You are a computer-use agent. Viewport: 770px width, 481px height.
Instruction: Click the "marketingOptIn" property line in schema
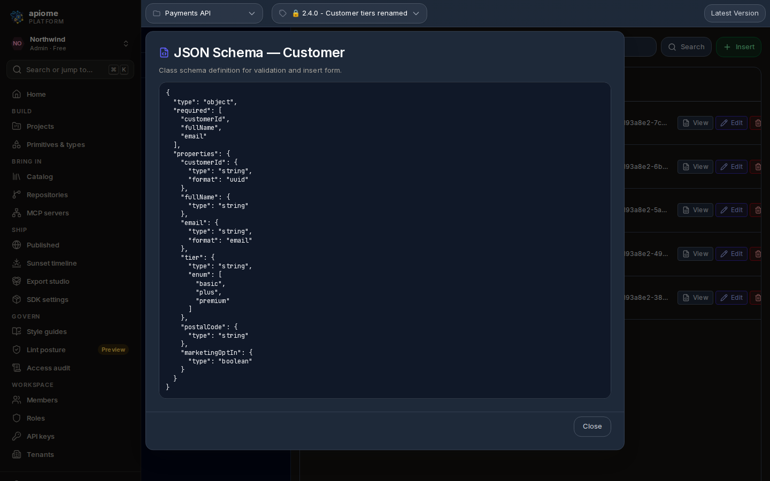point(217,353)
